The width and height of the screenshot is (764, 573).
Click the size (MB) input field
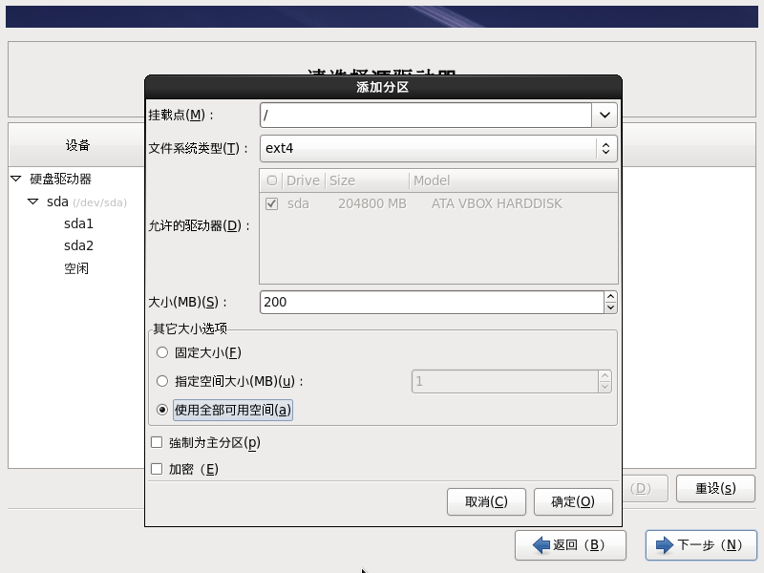pos(432,302)
